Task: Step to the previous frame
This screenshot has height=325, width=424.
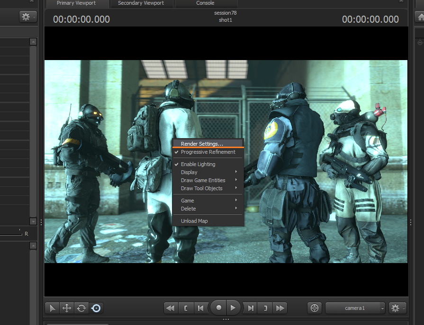Action: [x=201, y=308]
